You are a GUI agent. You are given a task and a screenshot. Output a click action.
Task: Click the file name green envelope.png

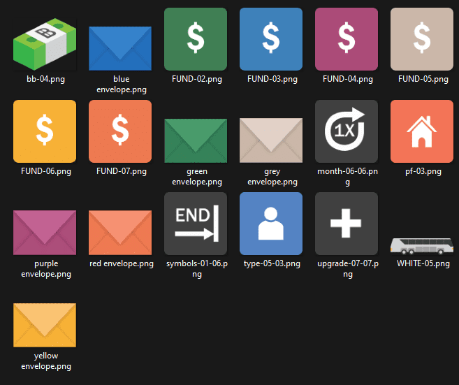(x=197, y=177)
